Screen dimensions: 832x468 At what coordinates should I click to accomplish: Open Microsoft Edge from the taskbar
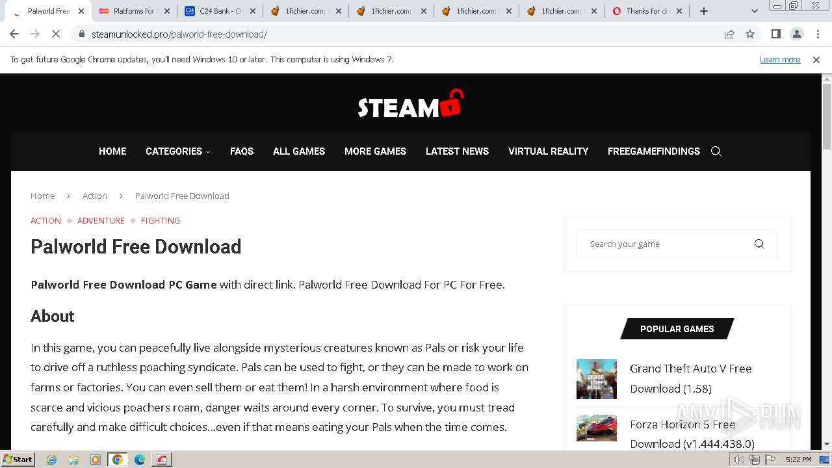point(140,460)
